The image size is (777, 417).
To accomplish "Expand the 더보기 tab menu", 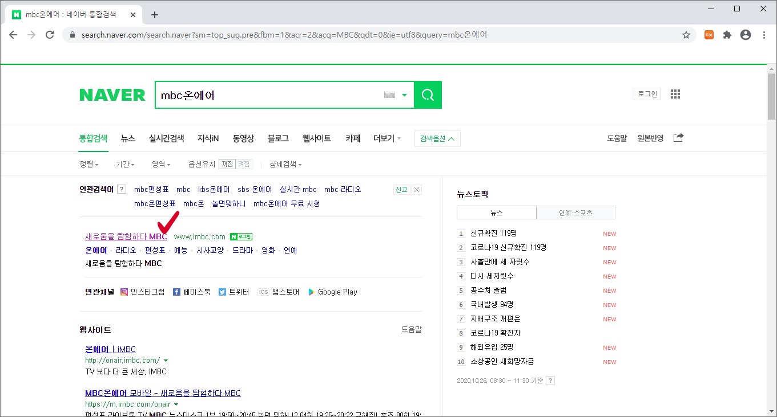I will pos(387,138).
